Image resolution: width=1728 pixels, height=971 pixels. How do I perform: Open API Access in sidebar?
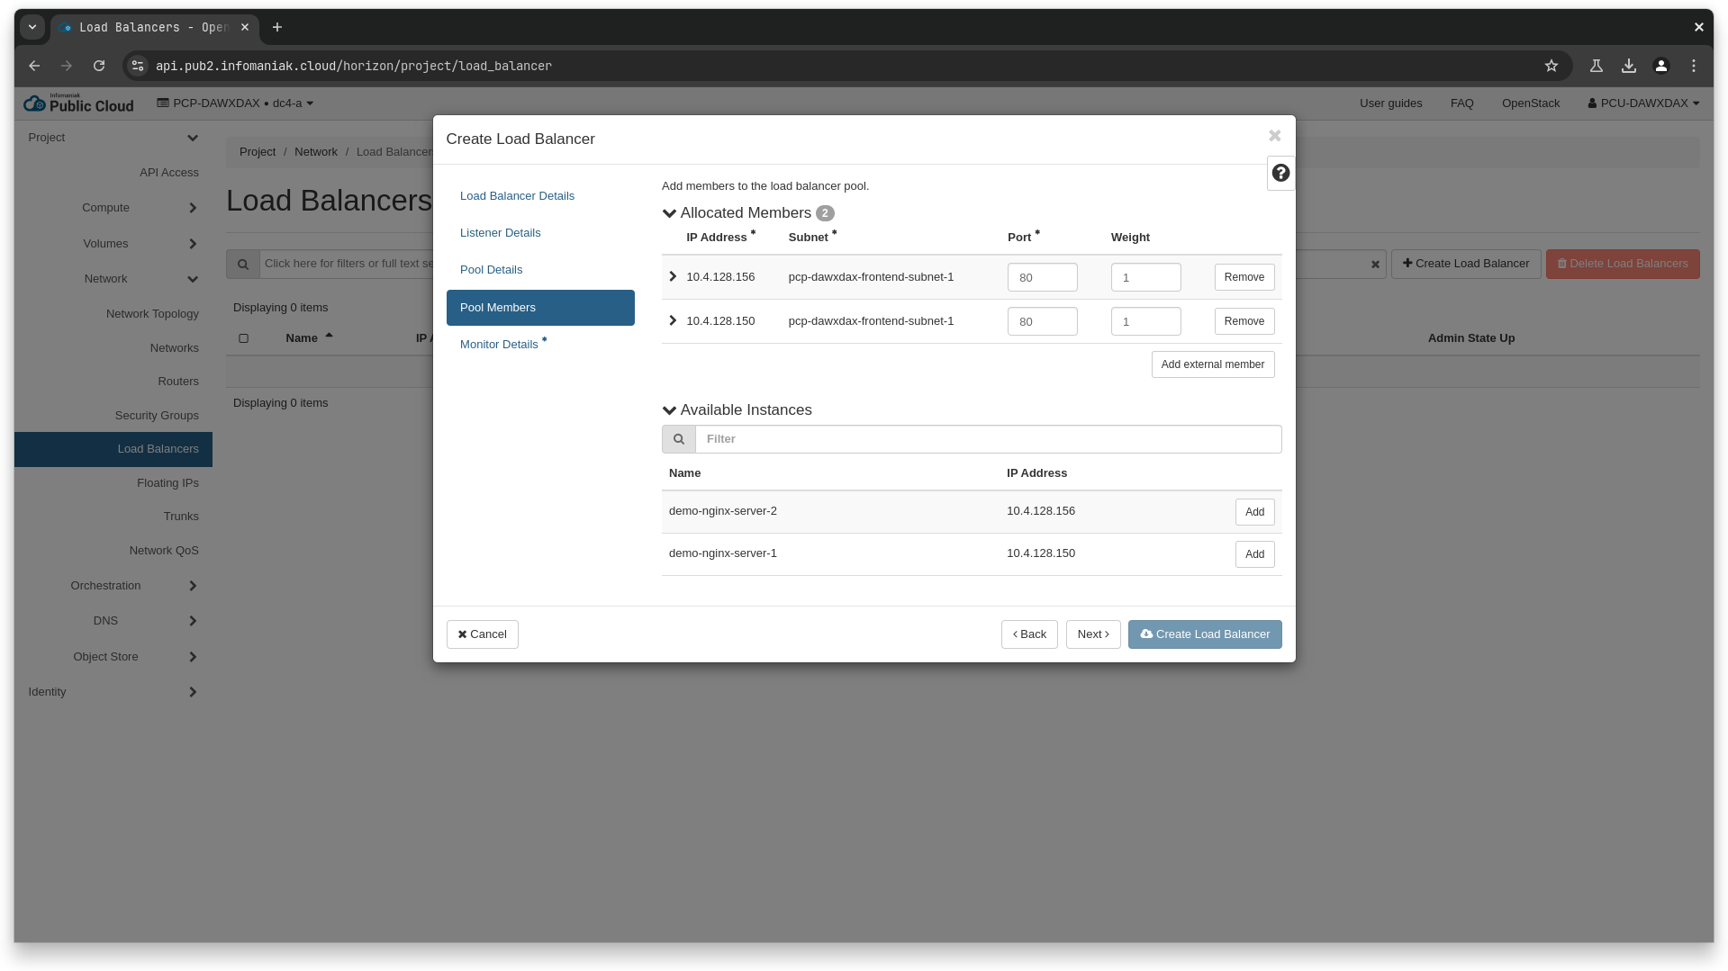168,173
